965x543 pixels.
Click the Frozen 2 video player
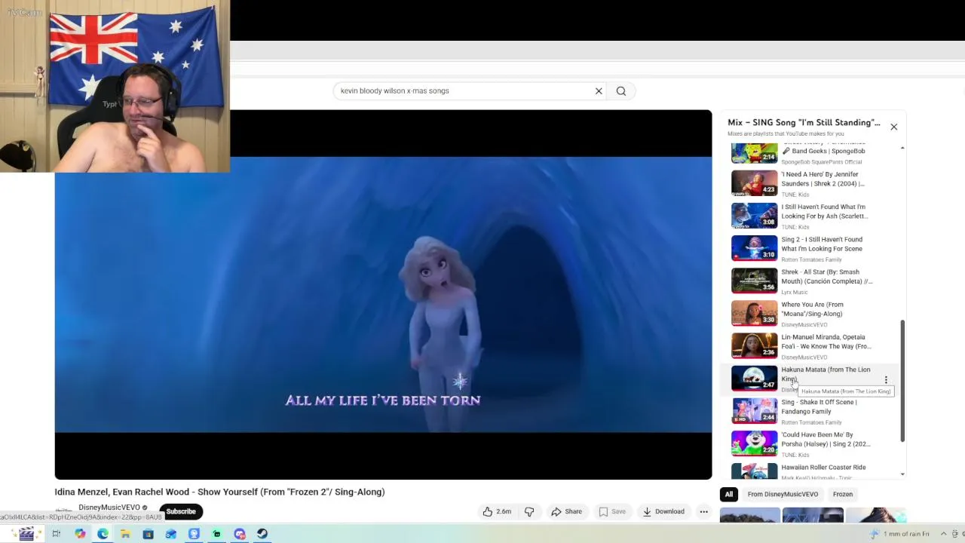click(383, 295)
